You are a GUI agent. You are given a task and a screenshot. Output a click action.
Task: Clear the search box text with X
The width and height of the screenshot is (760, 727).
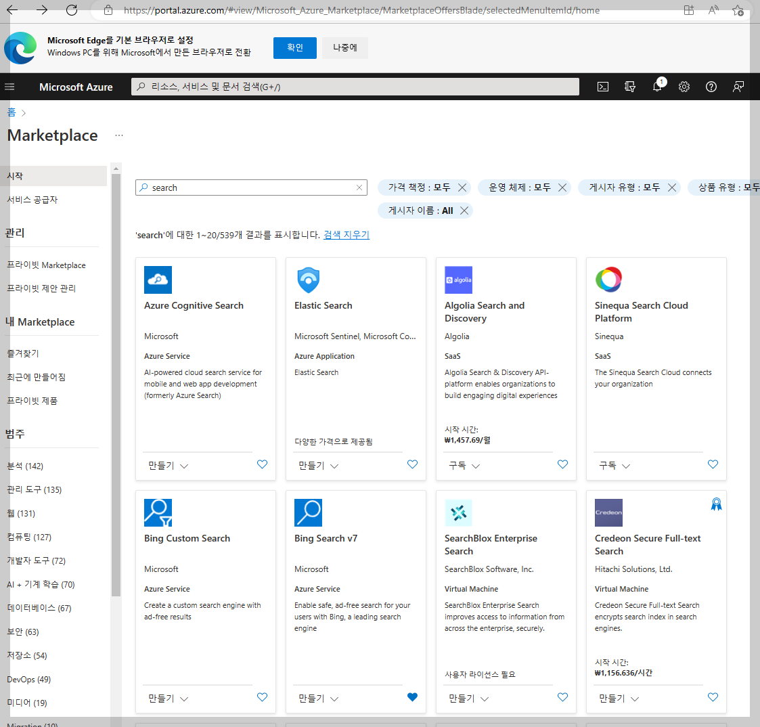[x=359, y=188]
